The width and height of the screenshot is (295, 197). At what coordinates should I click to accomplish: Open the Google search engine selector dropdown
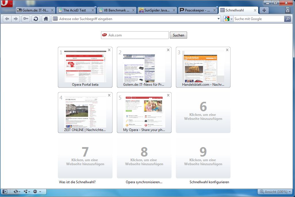(x=229, y=19)
